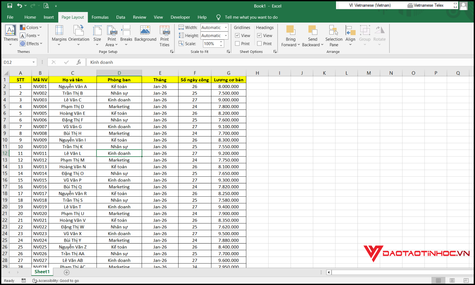Select the Orientation tool
Image resolution: width=475 pixels, height=285 pixels.
(79, 35)
